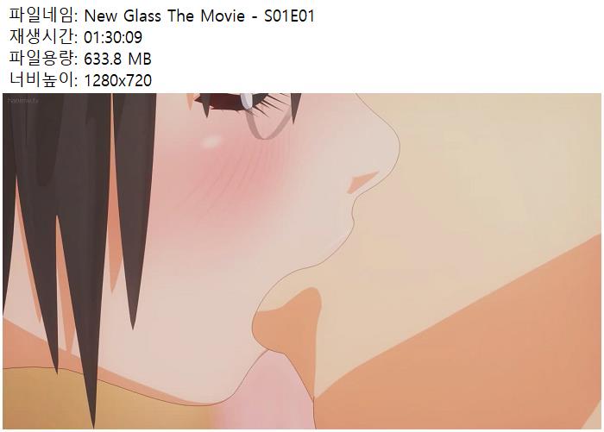Click the word The in the filename
604x432 pixels.
coord(180,16)
